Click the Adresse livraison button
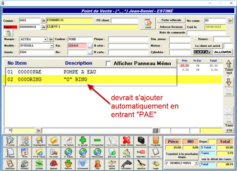This screenshot has width=237, height=171. (171, 27)
